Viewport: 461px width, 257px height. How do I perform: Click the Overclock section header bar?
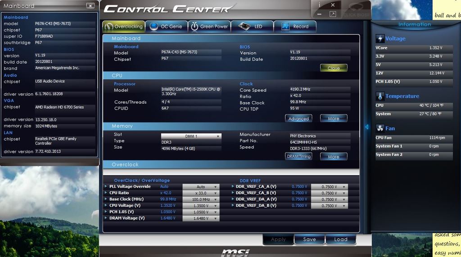click(x=231, y=164)
